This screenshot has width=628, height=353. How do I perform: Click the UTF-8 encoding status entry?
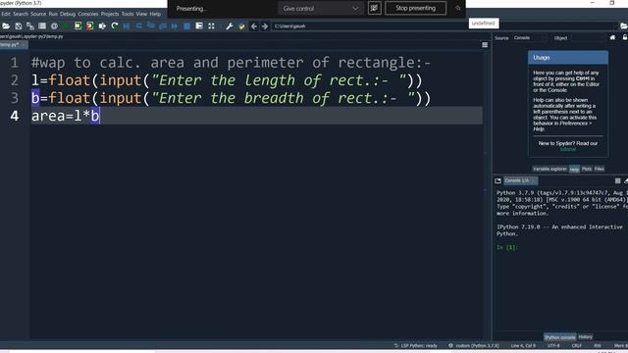553,346
